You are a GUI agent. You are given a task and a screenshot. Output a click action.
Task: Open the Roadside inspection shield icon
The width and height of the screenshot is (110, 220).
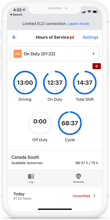click(x=79, y=176)
